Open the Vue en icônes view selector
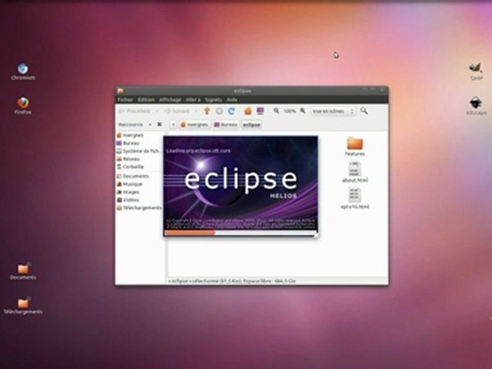This screenshot has width=492, height=369. pos(333,111)
